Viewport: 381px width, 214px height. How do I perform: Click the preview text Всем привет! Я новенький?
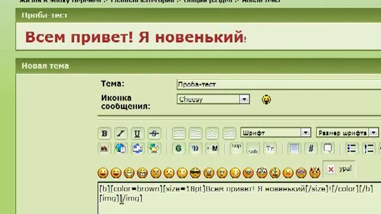point(135,37)
